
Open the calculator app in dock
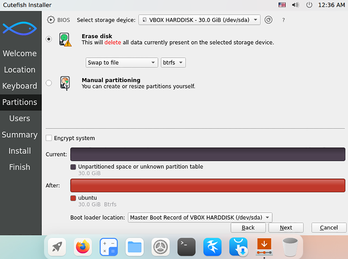point(109,247)
